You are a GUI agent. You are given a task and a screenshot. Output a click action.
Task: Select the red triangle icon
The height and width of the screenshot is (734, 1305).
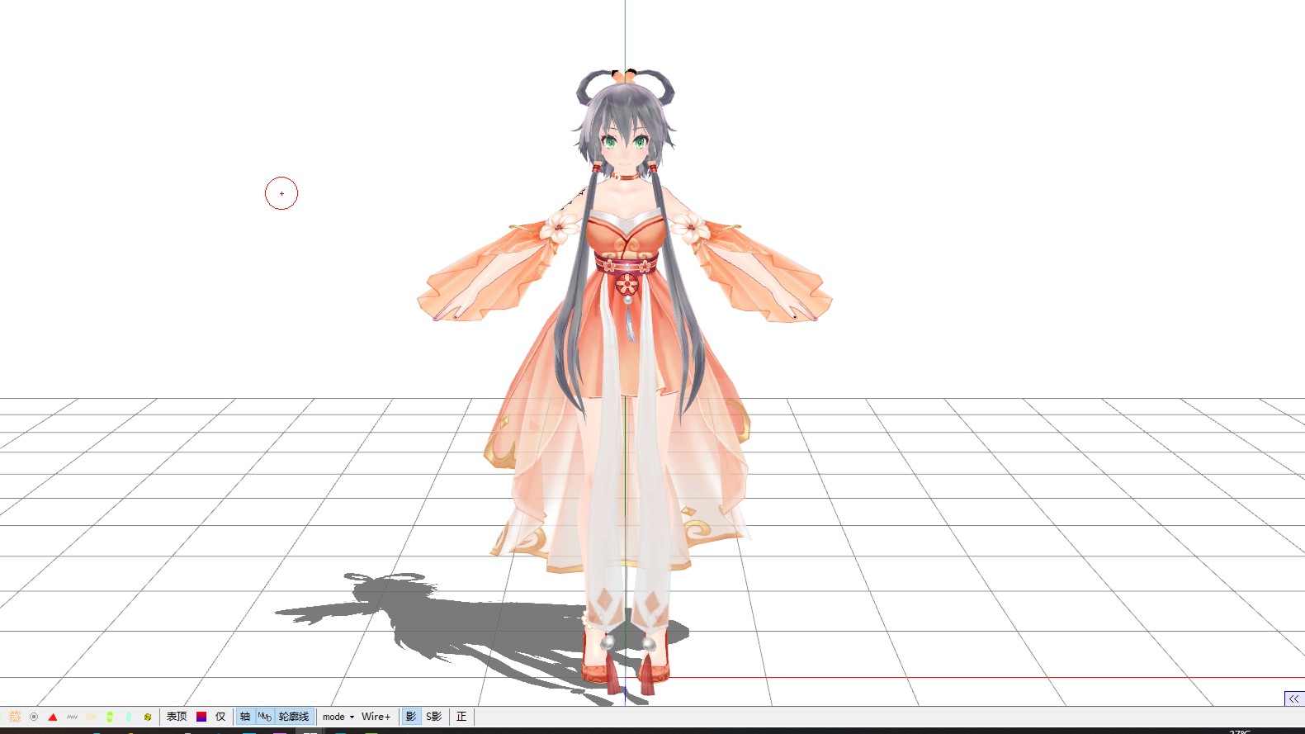coord(53,717)
